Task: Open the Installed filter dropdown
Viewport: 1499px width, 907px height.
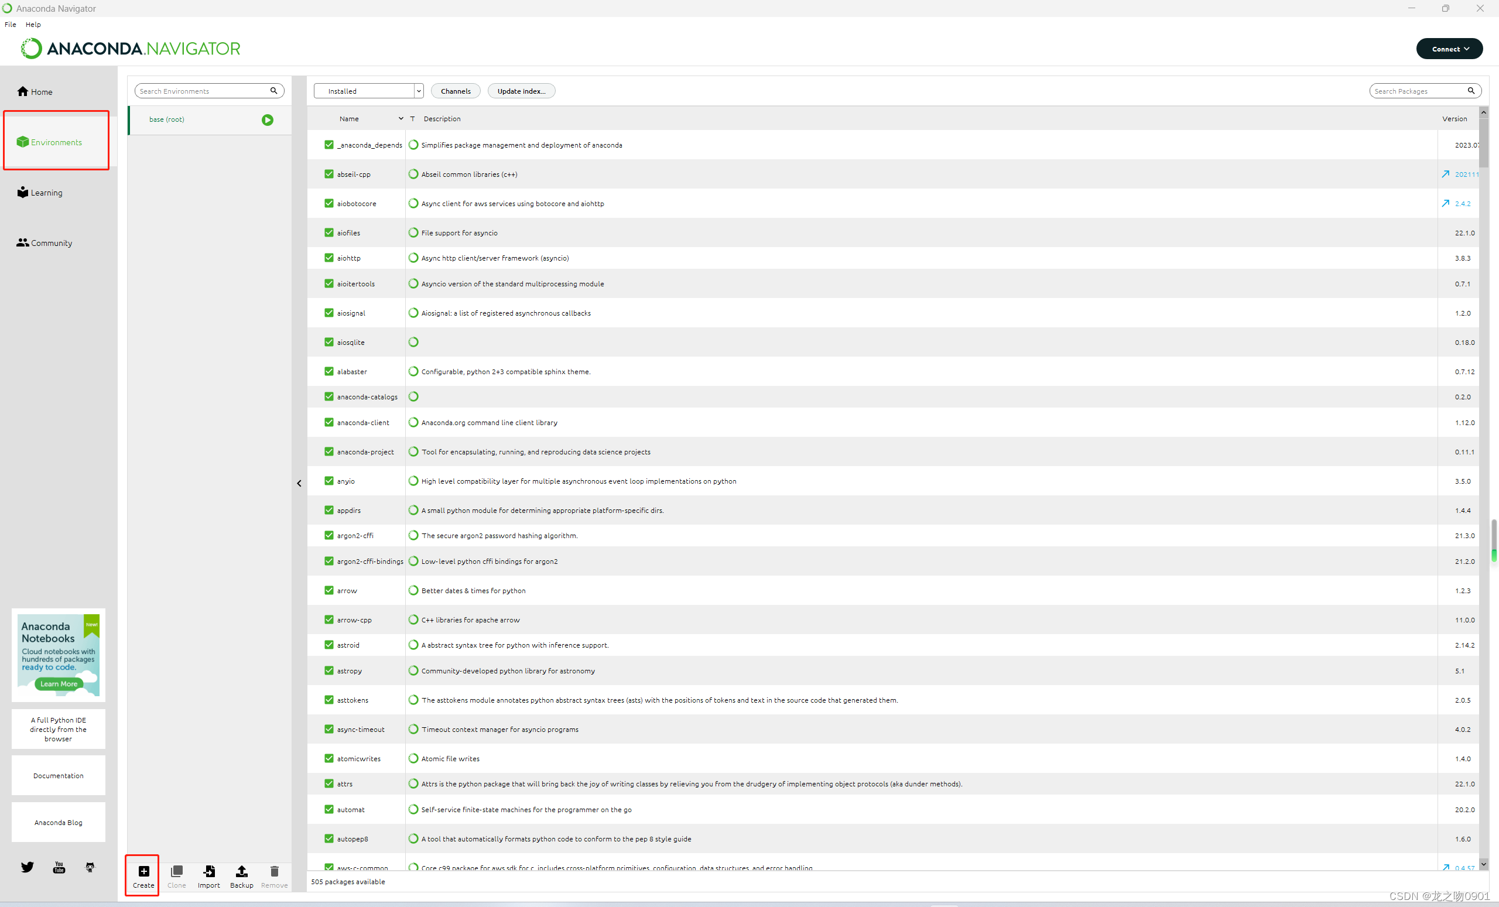Action: [369, 91]
